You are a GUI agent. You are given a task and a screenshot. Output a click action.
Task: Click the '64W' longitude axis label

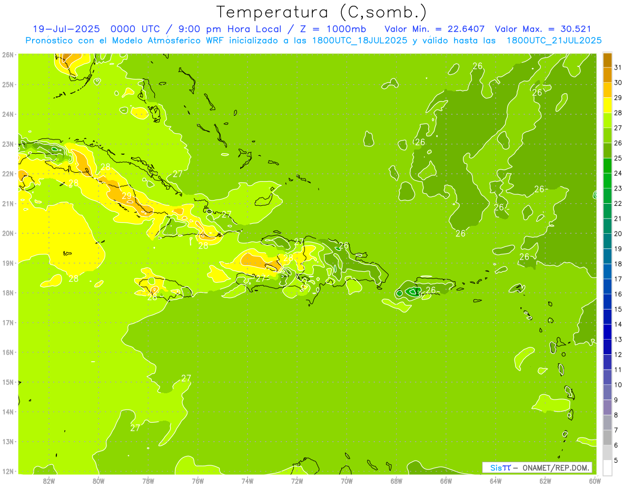[x=495, y=481]
